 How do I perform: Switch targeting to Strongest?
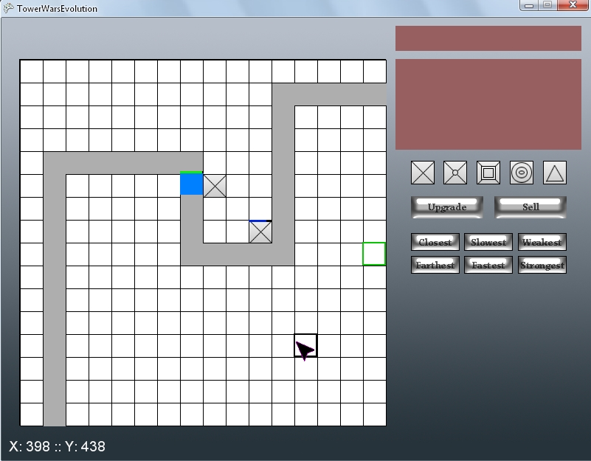[x=542, y=264]
